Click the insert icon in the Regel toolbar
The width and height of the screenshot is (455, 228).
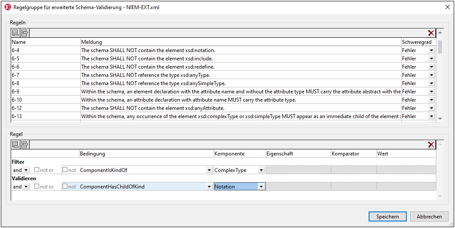[24, 145]
